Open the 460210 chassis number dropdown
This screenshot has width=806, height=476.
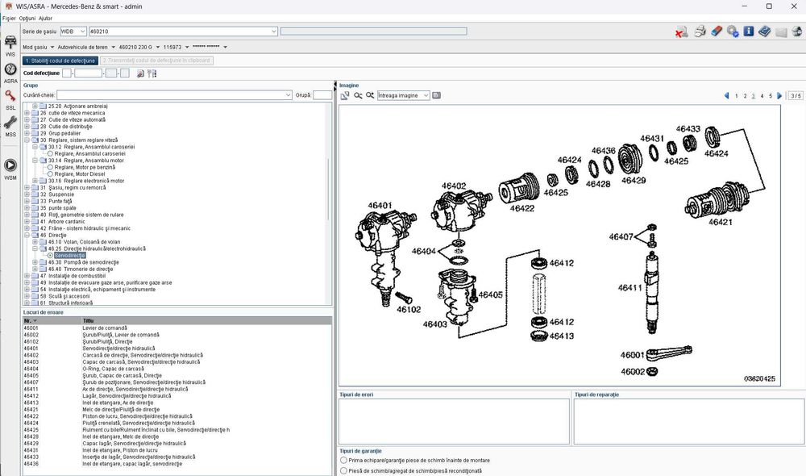click(x=273, y=31)
